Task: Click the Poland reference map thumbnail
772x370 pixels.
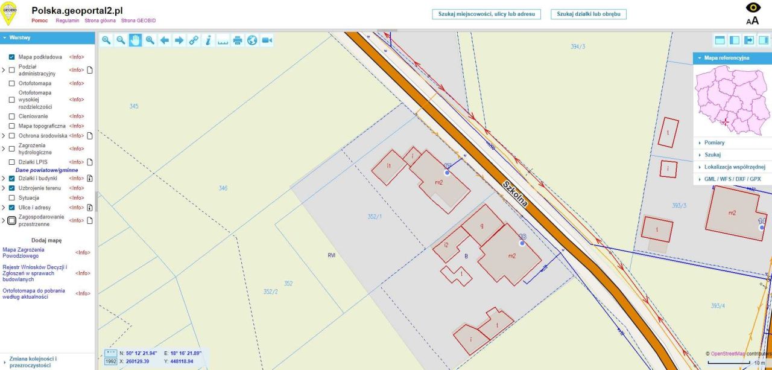Action: point(732,100)
